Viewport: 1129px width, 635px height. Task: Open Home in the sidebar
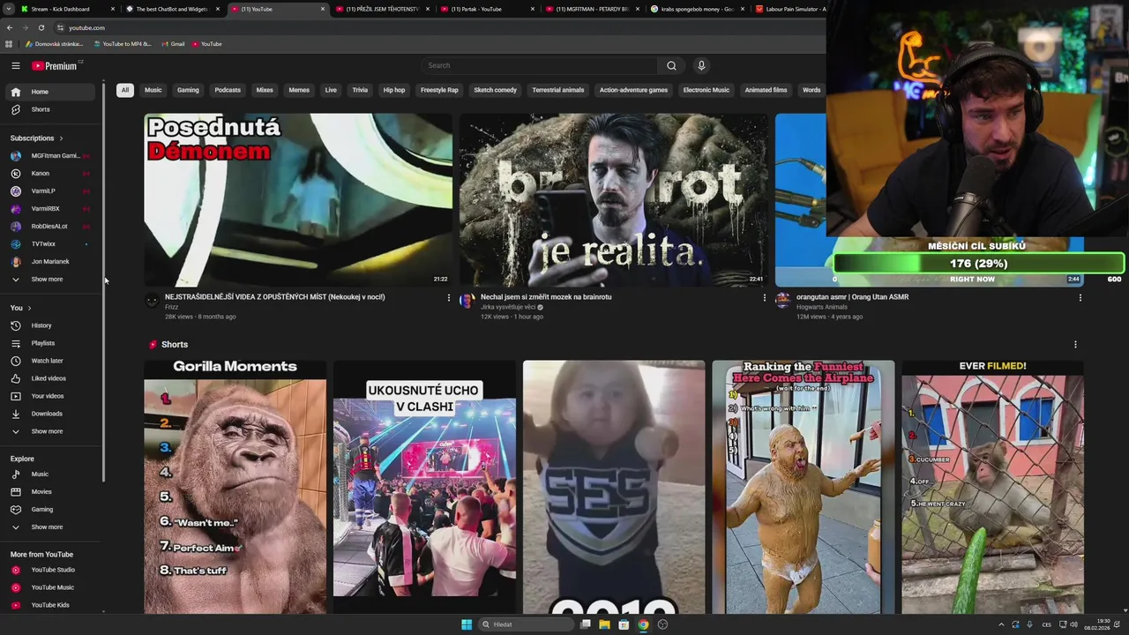click(x=49, y=92)
